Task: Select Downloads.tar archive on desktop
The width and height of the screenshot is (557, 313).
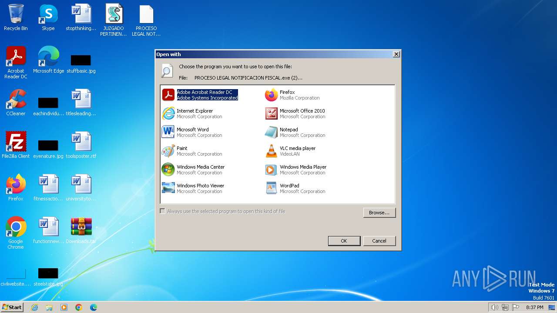Action: (x=81, y=230)
